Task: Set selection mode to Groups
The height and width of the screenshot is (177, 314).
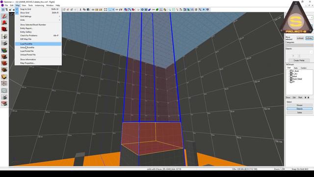Action: pyautogui.click(x=299, y=105)
